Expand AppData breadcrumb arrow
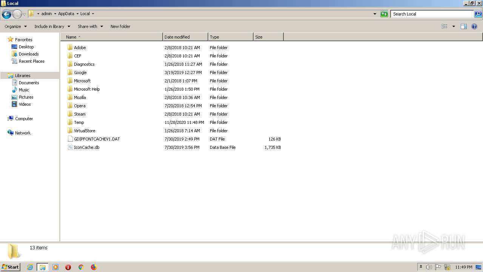483x272 pixels. click(77, 14)
